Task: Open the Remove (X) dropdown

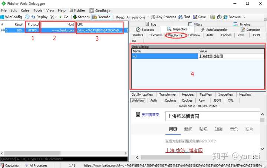Action: tap(53, 17)
